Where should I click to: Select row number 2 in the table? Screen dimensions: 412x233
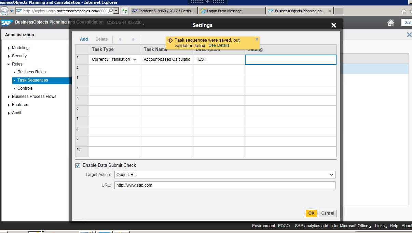coord(82,70)
